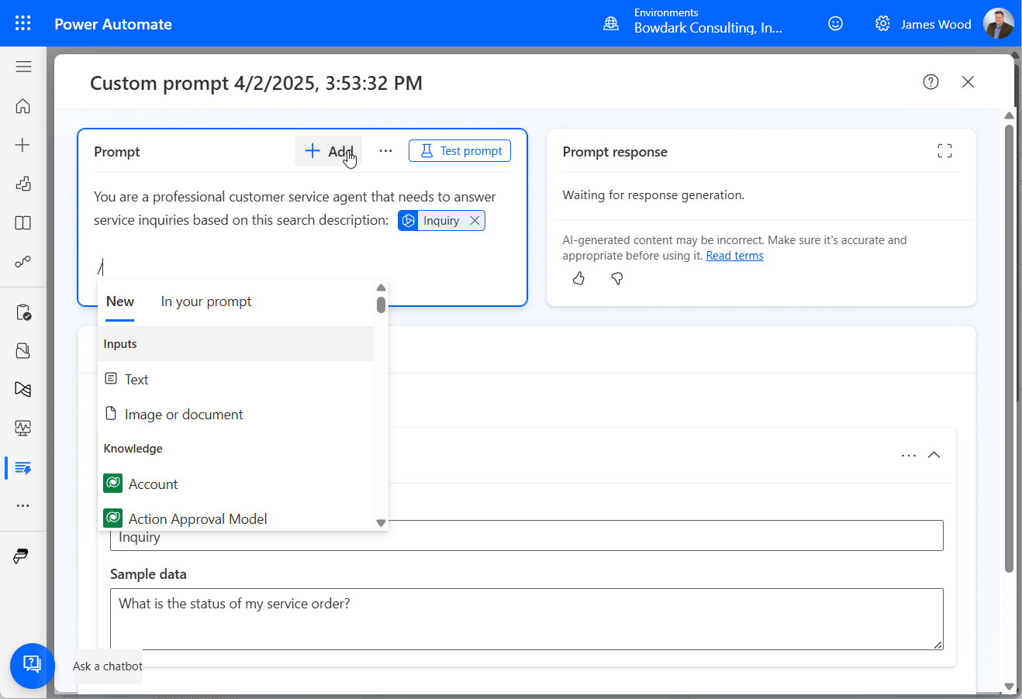Click the Create plus icon in sidebar
Screen dimensions: 1022x699
click(x=23, y=145)
